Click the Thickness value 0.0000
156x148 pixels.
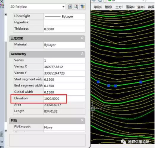coord(64,29)
